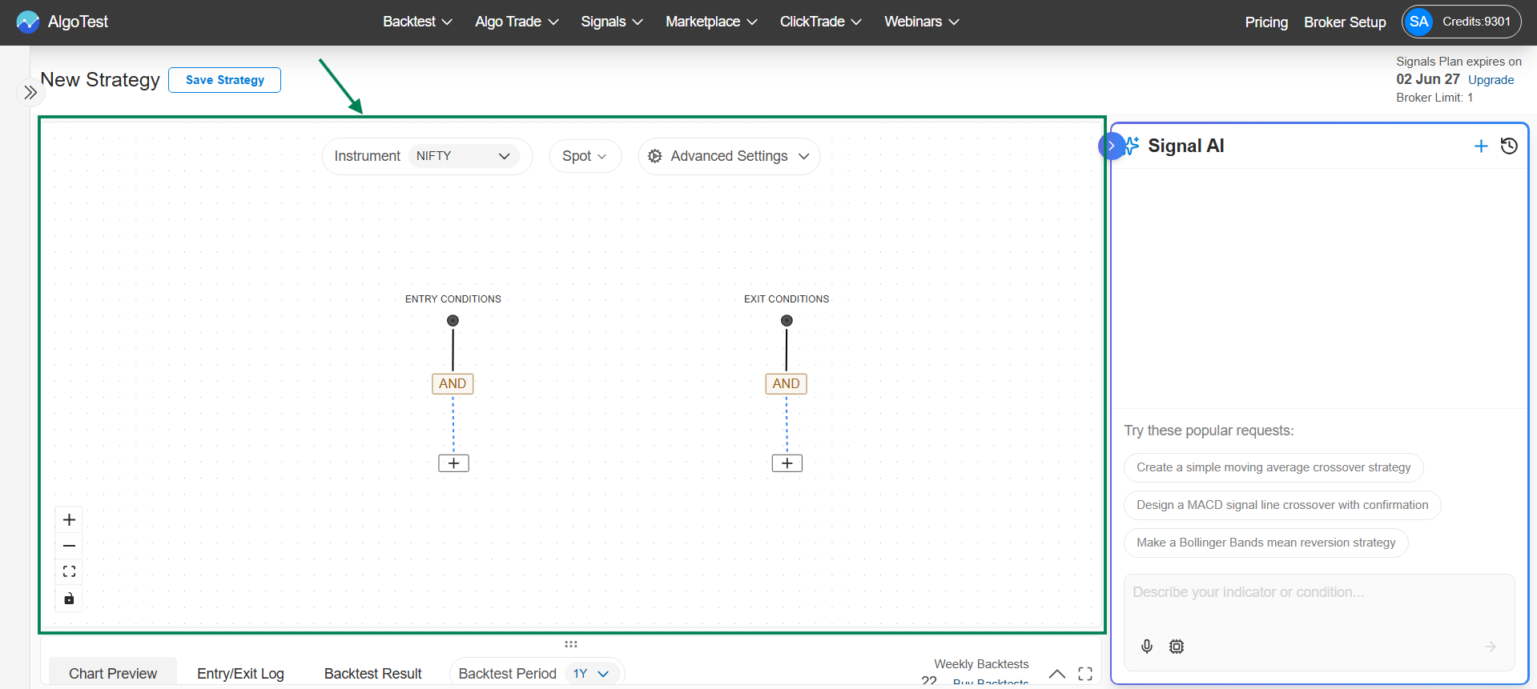Click the Save Strategy button
1537x689 pixels.
click(224, 80)
